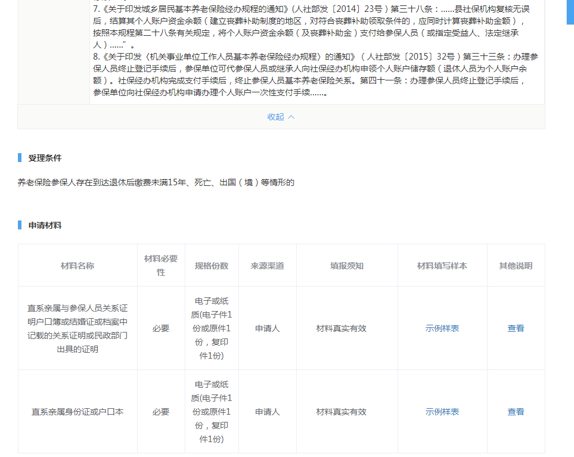Select the 规格份数 column header
The height and width of the screenshot is (457, 574).
[212, 266]
